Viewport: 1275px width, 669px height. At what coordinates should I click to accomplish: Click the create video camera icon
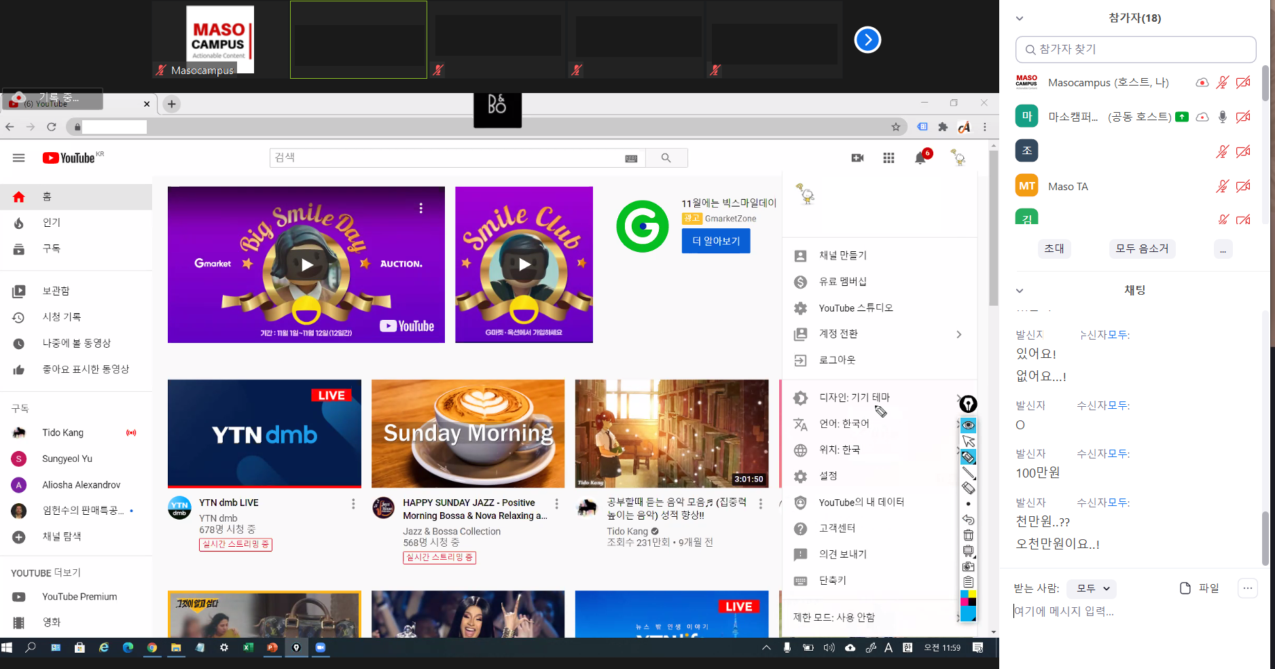tap(857, 158)
